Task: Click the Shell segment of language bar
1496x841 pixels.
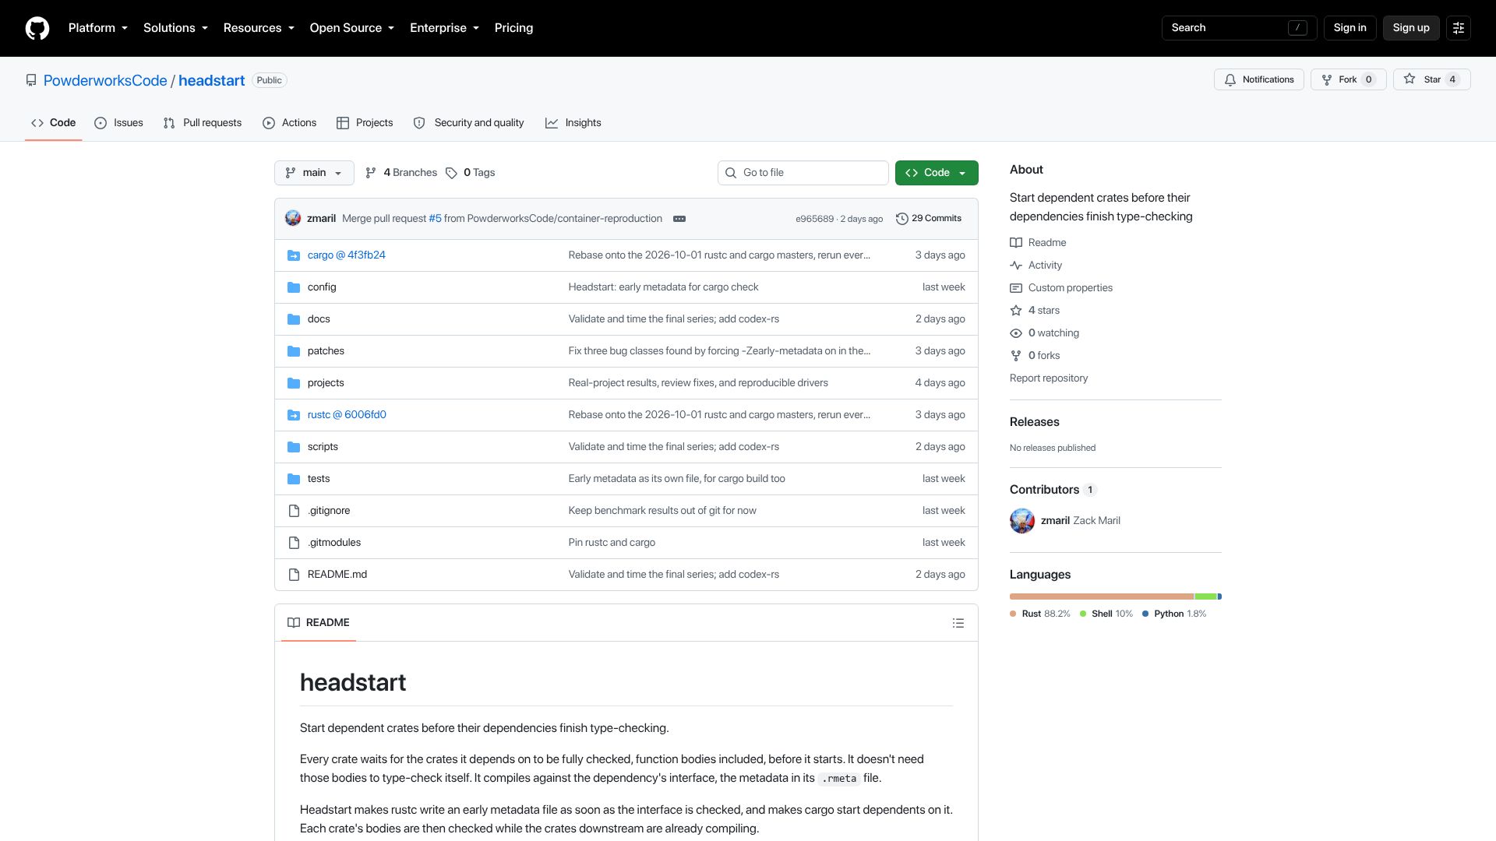Action: [x=1205, y=596]
